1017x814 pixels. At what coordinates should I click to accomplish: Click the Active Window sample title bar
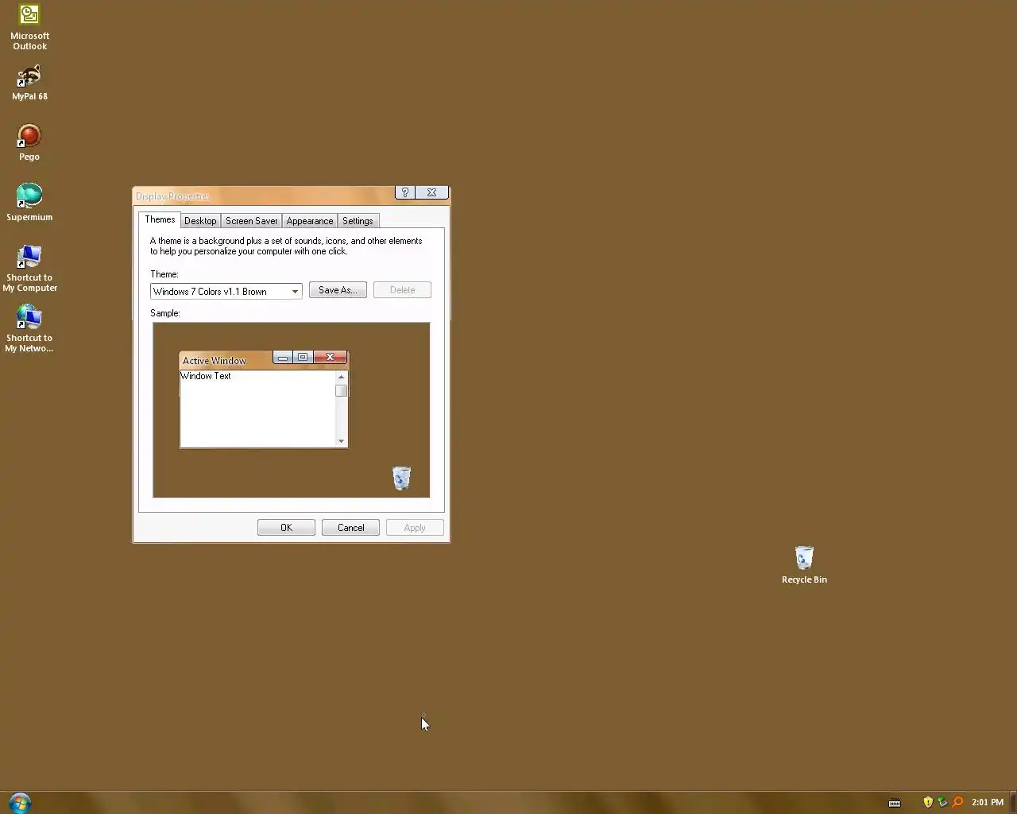point(226,360)
